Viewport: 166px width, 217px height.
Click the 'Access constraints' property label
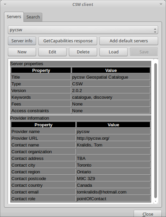[30, 111]
